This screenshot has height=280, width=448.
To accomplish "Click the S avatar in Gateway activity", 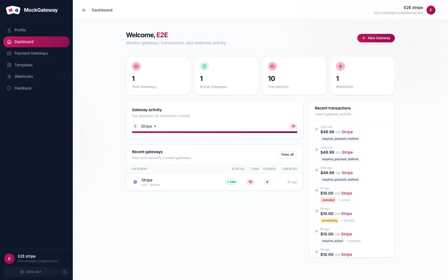I will pyautogui.click(x=135, y=126).
